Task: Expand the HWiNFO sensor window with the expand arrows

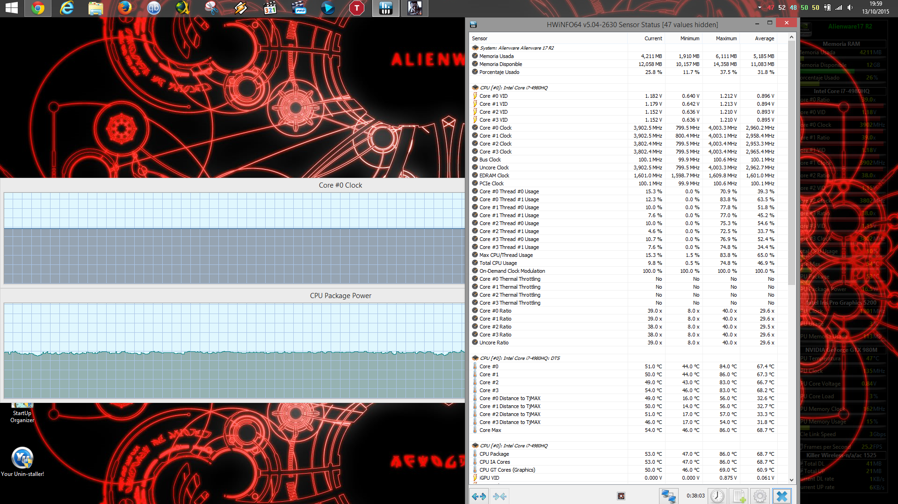Action: (479, 496)
